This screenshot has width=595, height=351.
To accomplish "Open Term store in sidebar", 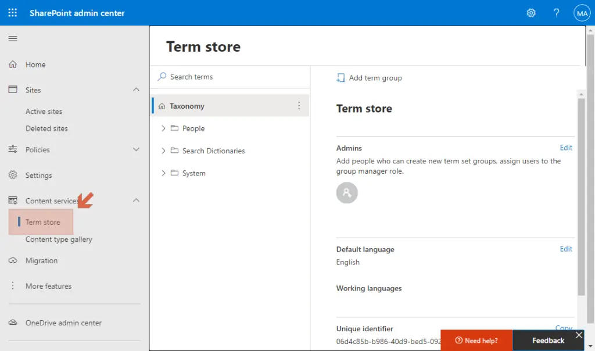I will click(x=43, y=222).
